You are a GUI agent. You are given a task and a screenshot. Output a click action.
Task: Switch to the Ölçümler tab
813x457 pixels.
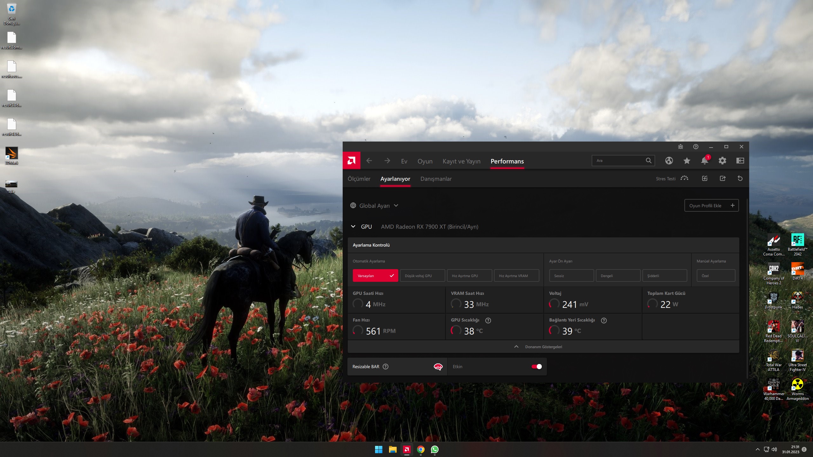[359, 179]
